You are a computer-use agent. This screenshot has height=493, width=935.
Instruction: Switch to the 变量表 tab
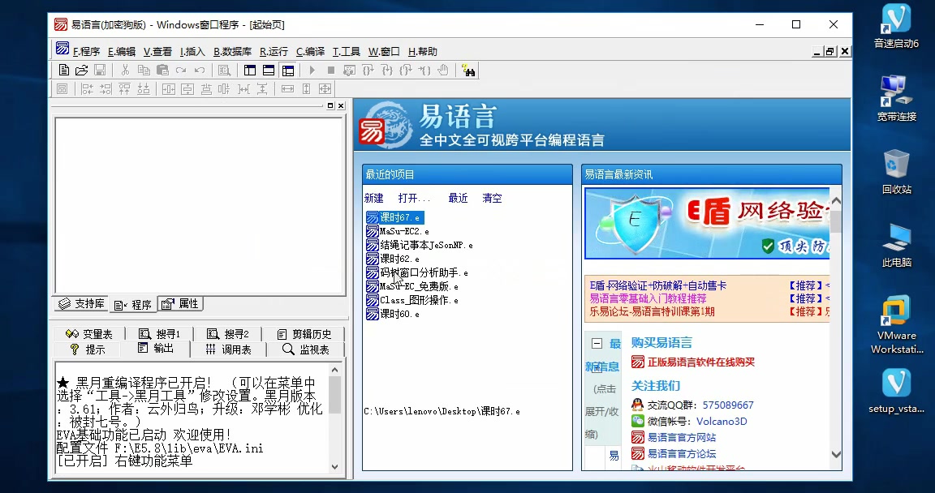[89, 334]
